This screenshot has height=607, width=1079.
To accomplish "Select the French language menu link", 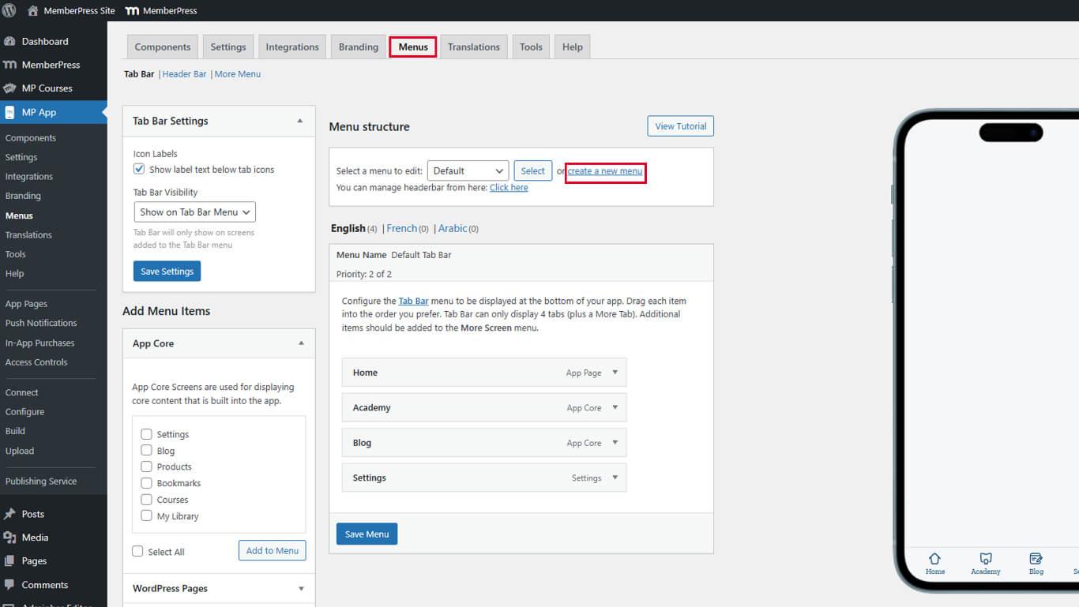I will click(x=401, y=229).
